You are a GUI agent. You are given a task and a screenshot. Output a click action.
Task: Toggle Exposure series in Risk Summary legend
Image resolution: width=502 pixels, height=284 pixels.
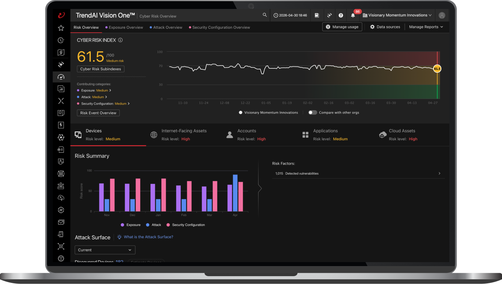[131, 225]
